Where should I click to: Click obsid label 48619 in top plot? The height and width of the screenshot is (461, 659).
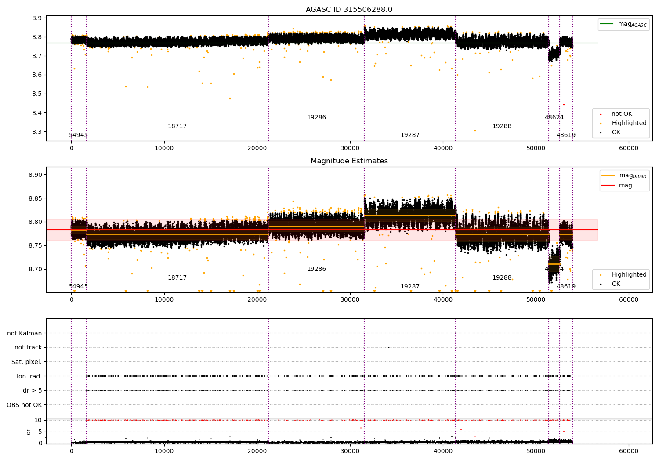[566, 135]
